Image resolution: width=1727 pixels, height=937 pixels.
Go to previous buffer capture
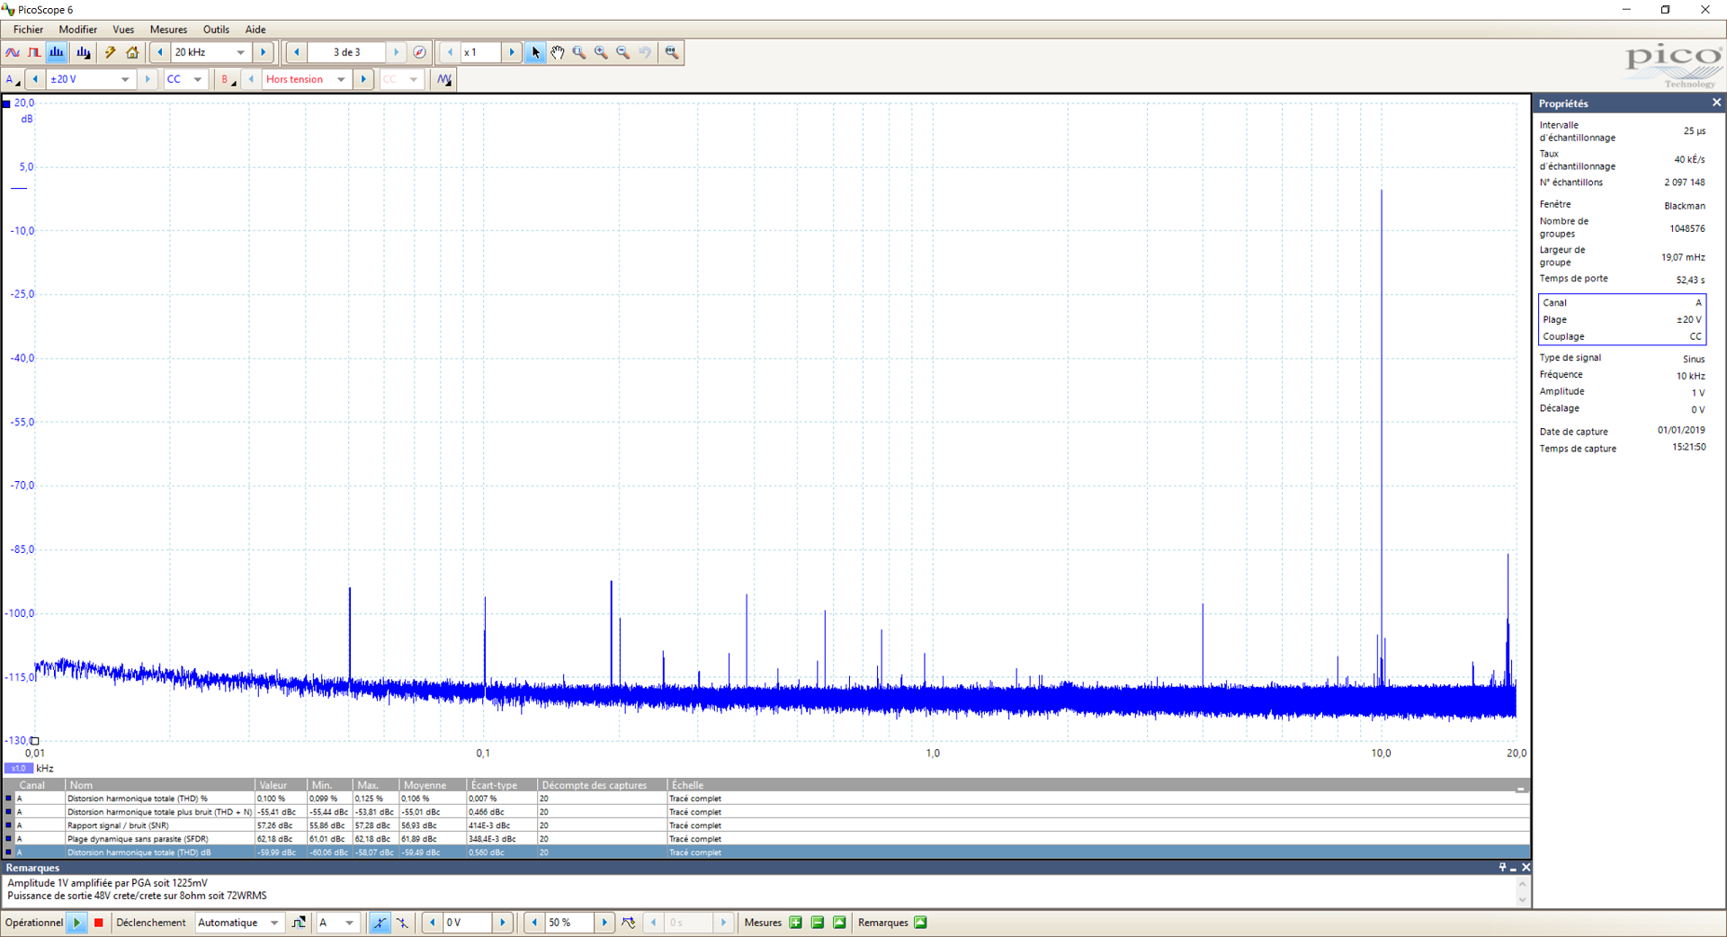[296, 52]
